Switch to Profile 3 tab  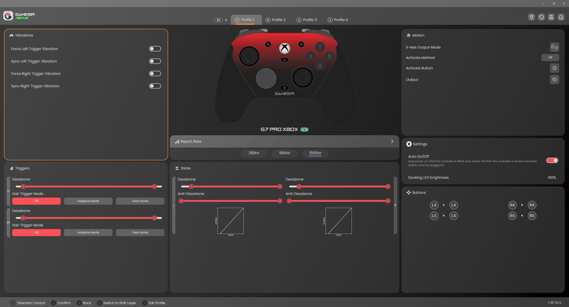tap(307, 20)
